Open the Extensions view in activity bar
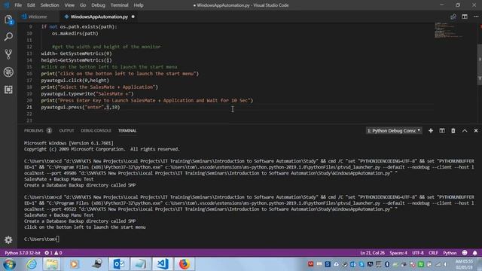The height and width of the screenshot is (271, 482). [x=8, y=90]
